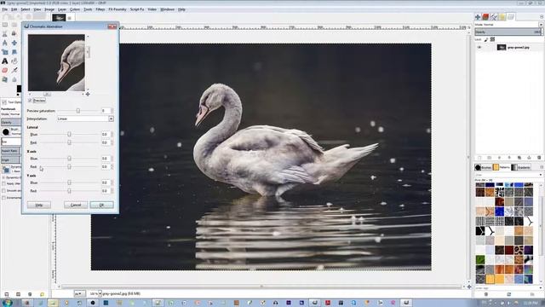Image resolution: width=545 pixels, height=307 pixels.
Task: Click the Preview saturation slider handle
Action: pyautogui.click(x=78, y=111)
